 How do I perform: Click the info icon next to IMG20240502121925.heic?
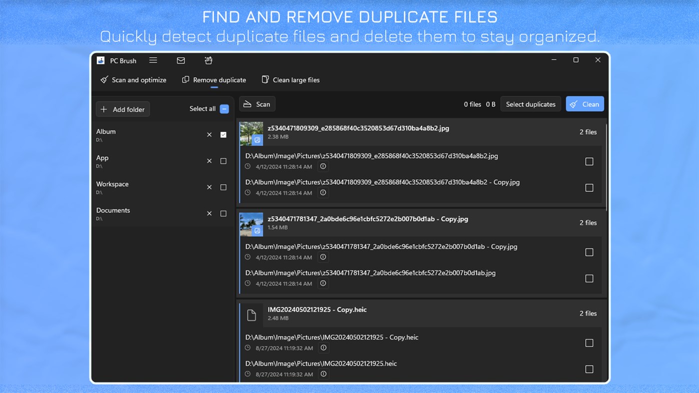(x=323, y=374)
